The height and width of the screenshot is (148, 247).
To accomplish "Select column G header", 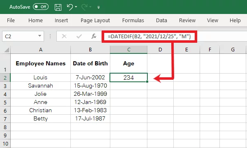I will pos(233,50).
